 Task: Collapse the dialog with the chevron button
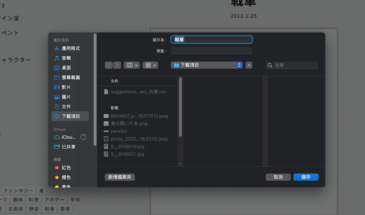click(x=249, y=65)
